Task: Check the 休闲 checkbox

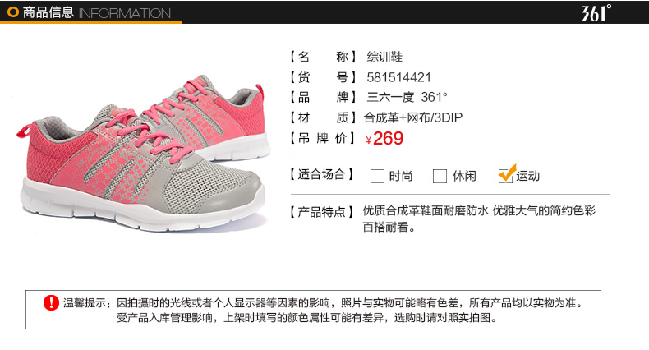Action: pyautogui.click(x=440, y=176)
